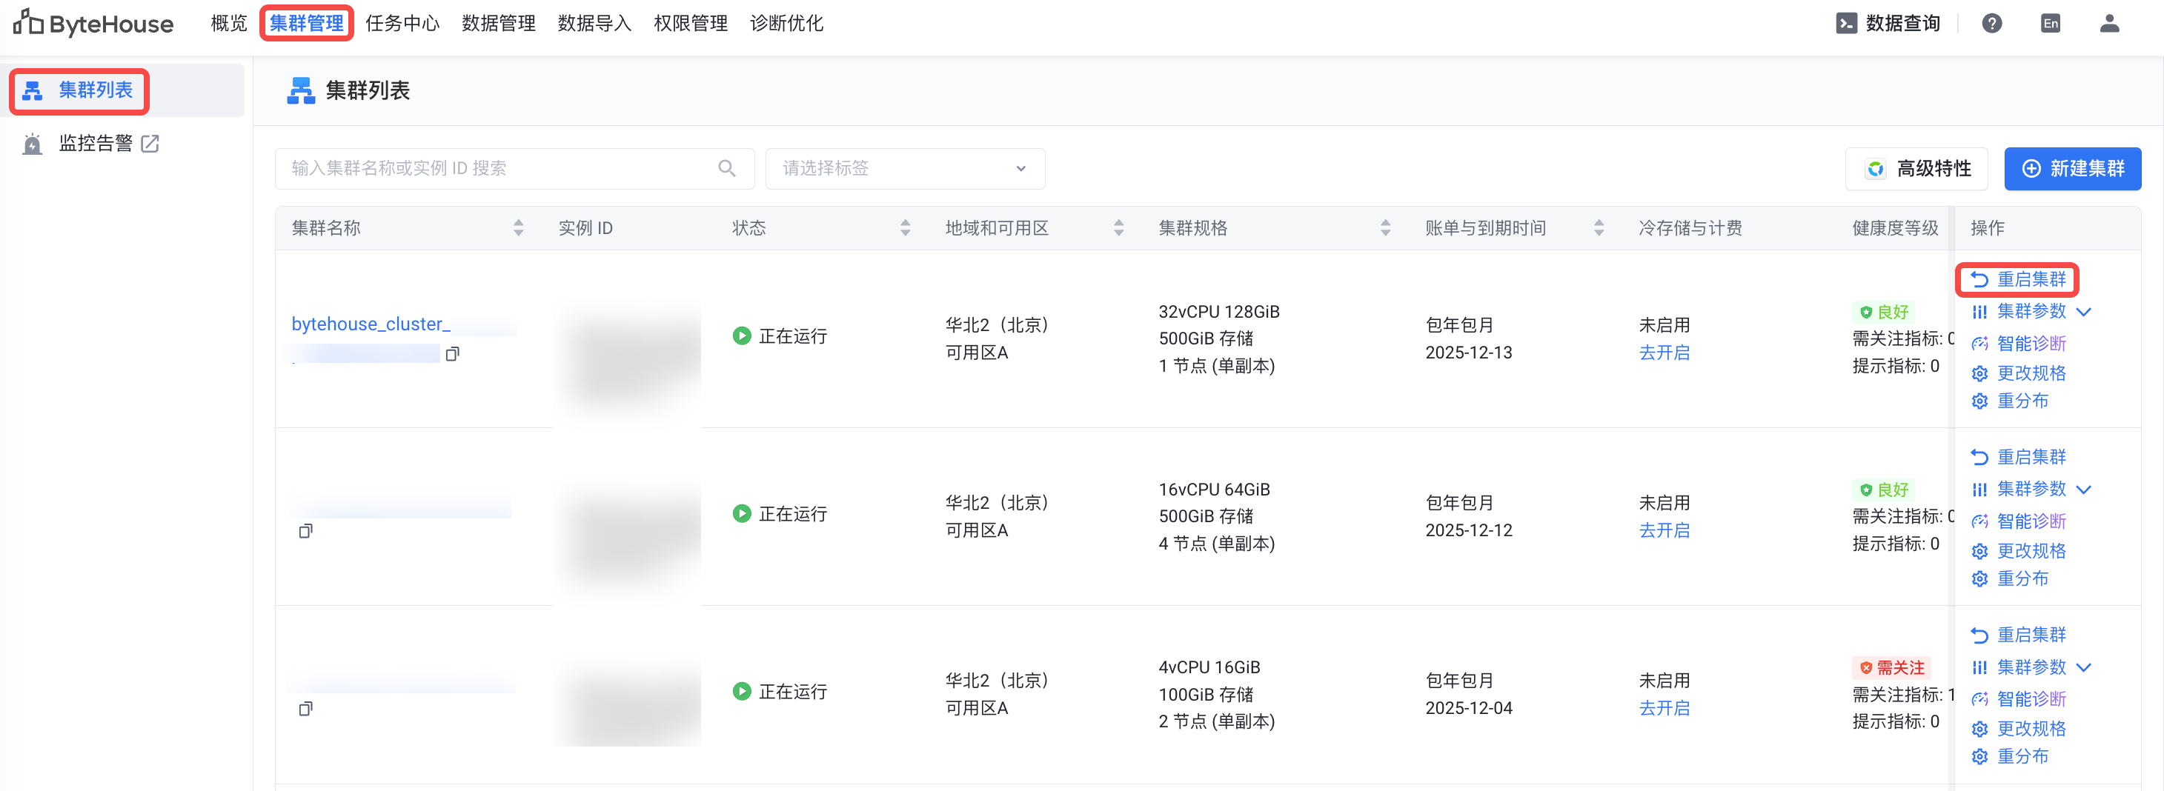
Task: Sort by 集群名称 column
Action: click(518, 227)
